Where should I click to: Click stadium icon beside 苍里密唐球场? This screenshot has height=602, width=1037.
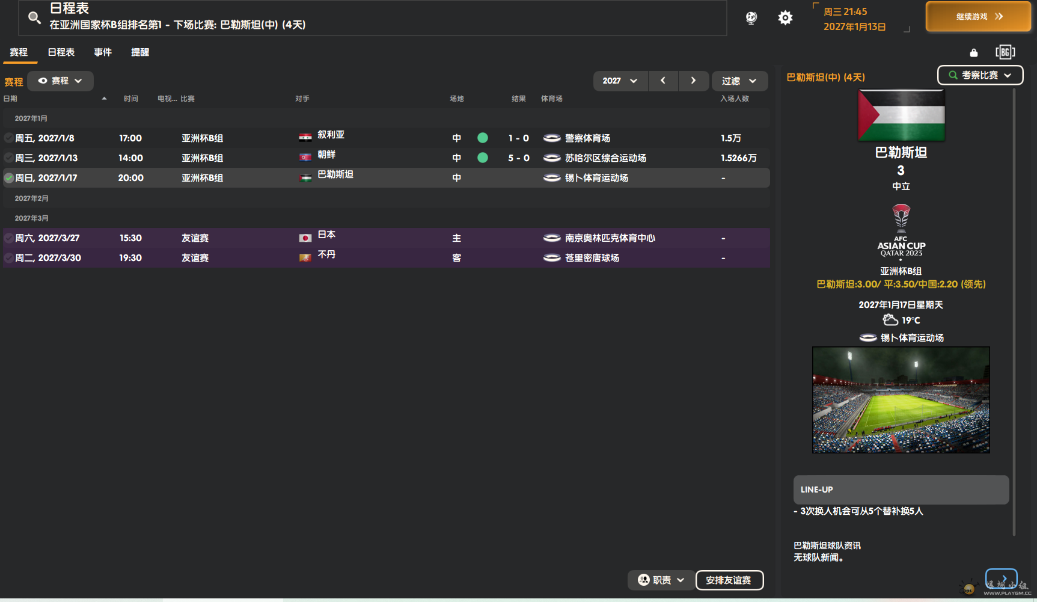click(552, 257)
